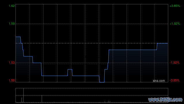Click the -3.85% percentage label

click(x=175, y=80)
